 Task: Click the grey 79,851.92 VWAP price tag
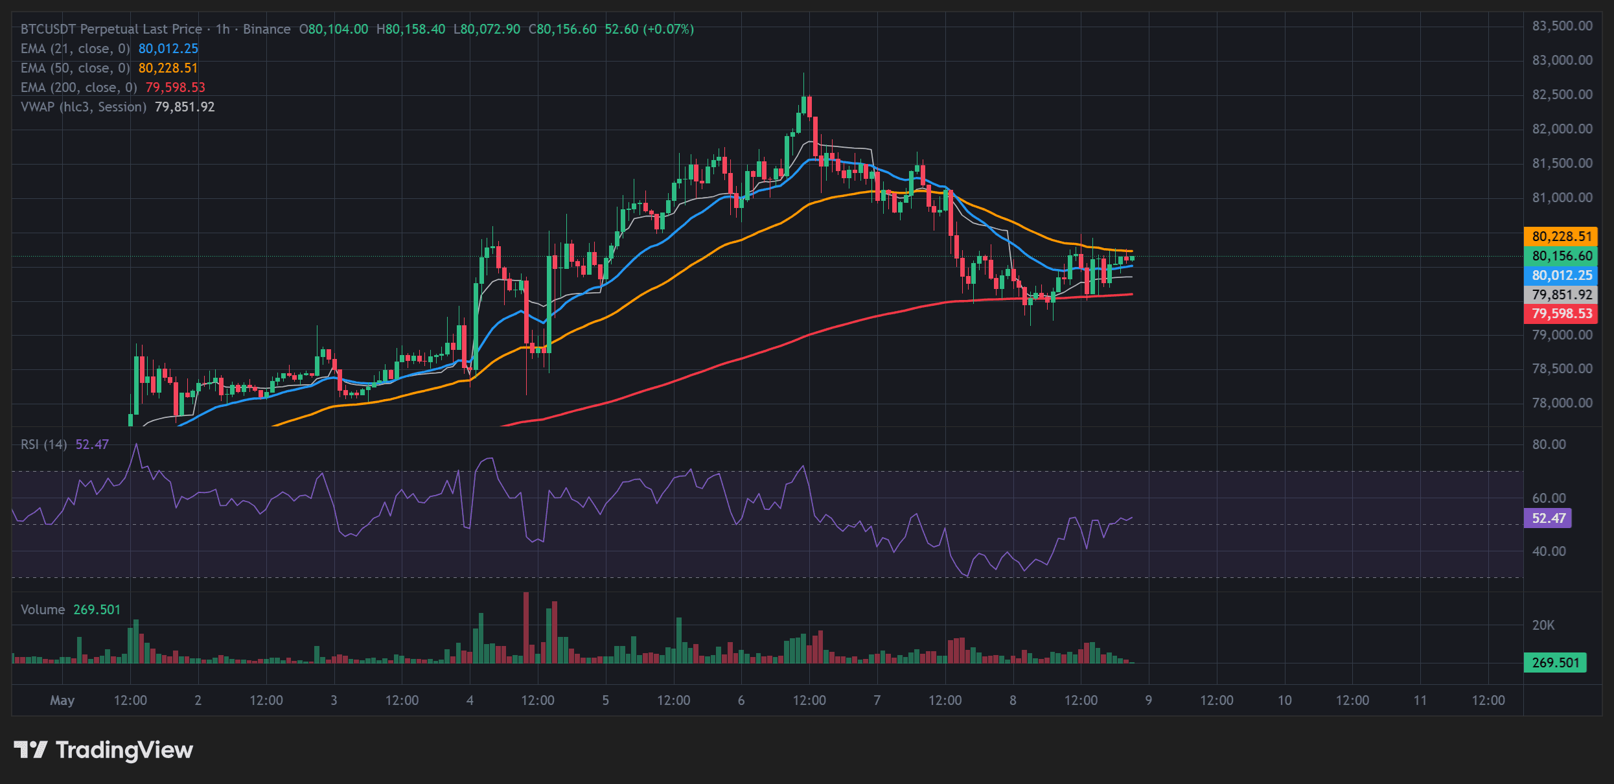tap(1562, 295)
